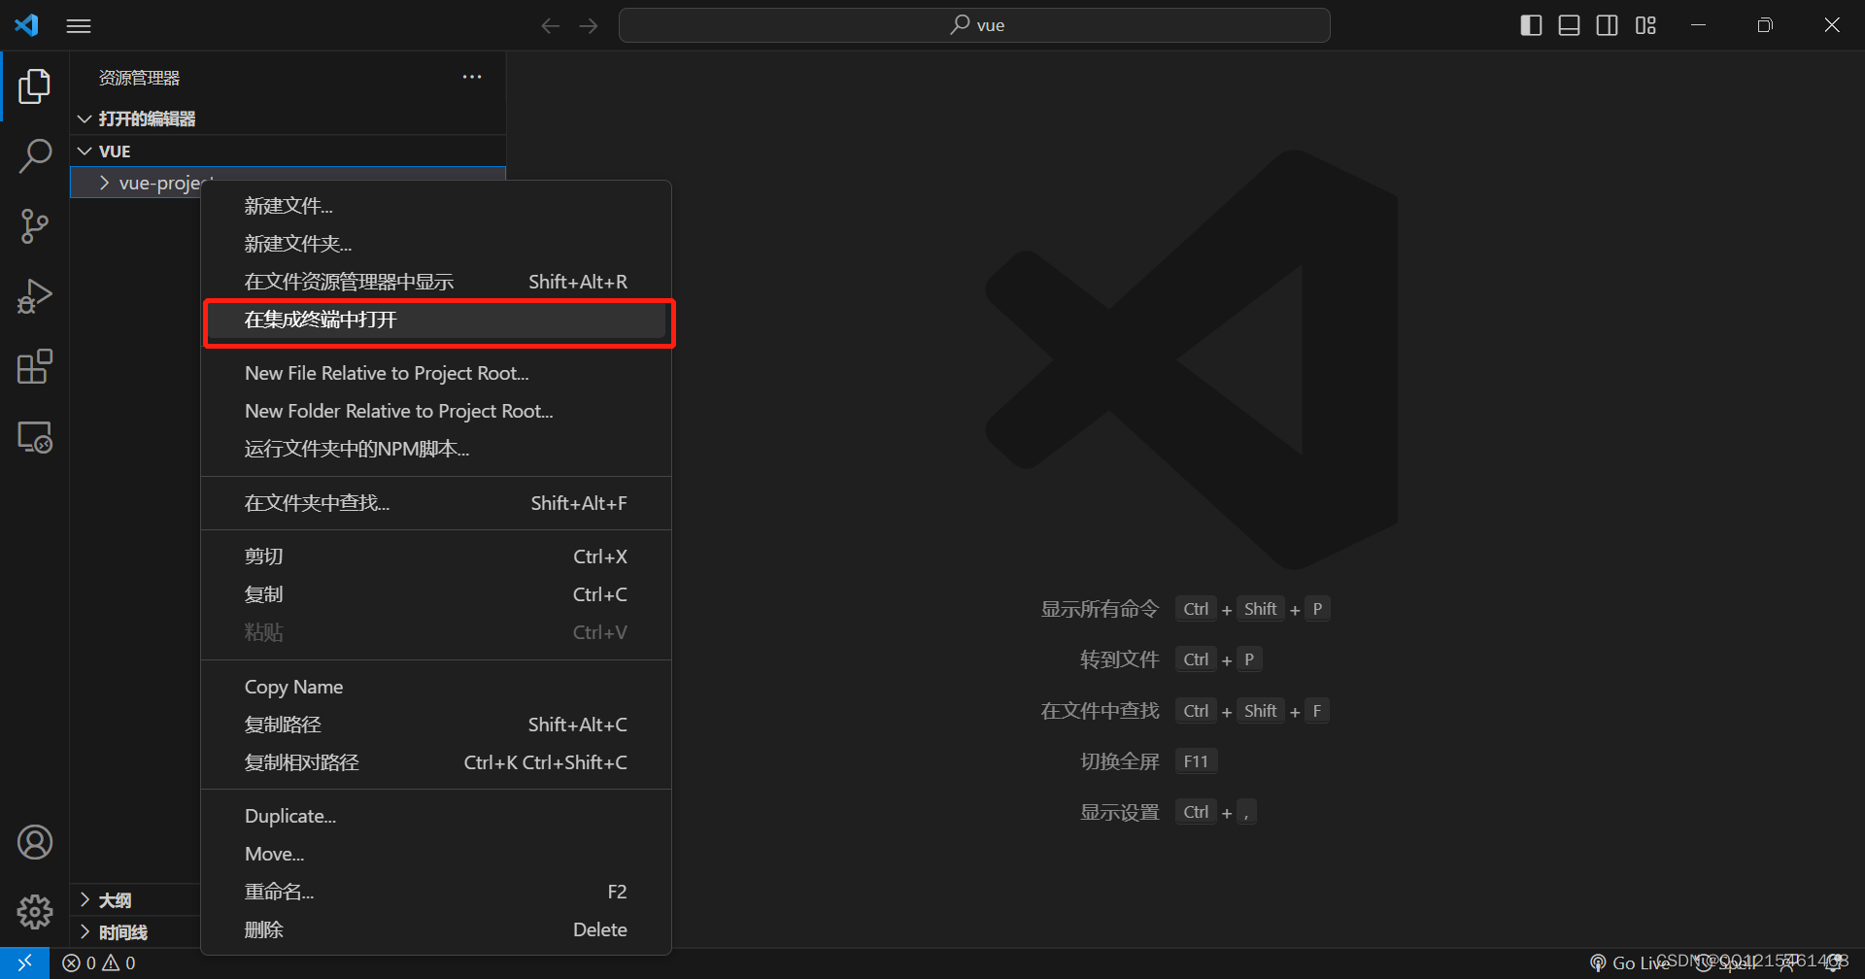Toggle the primary sidebar layout icon
The width and height of the screenshot is (1865, 979).
pyautogui.click(x=1531, y=25)
